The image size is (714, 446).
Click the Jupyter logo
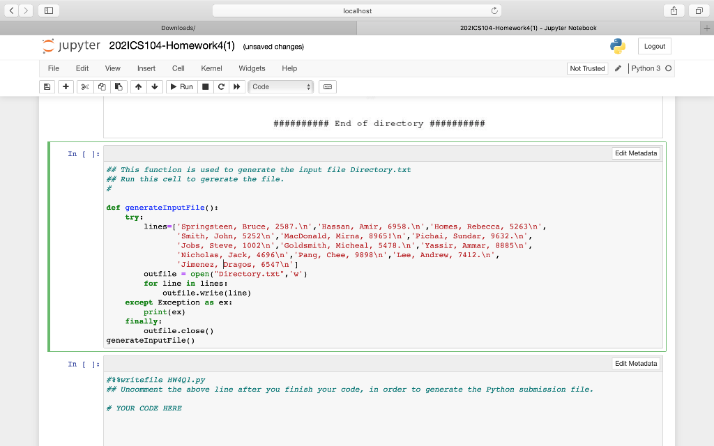[72, 45]
